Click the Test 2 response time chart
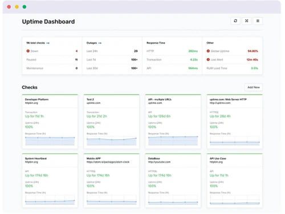 (x=112, y=141)
